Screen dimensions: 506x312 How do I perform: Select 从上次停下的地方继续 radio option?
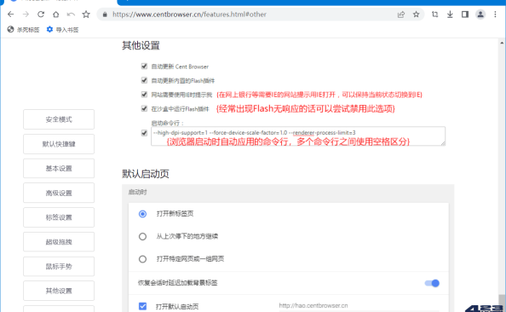pyautogui.click(x=142, y=236)
